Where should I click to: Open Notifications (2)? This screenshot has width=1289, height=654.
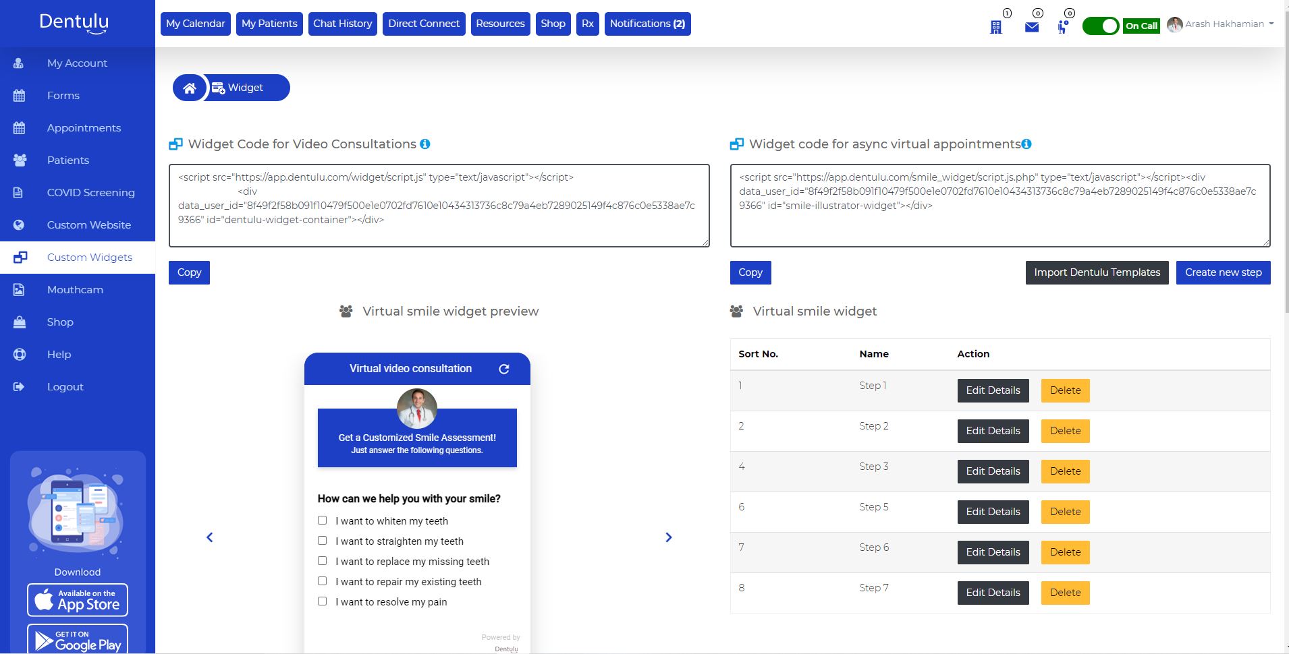(648, 24)
